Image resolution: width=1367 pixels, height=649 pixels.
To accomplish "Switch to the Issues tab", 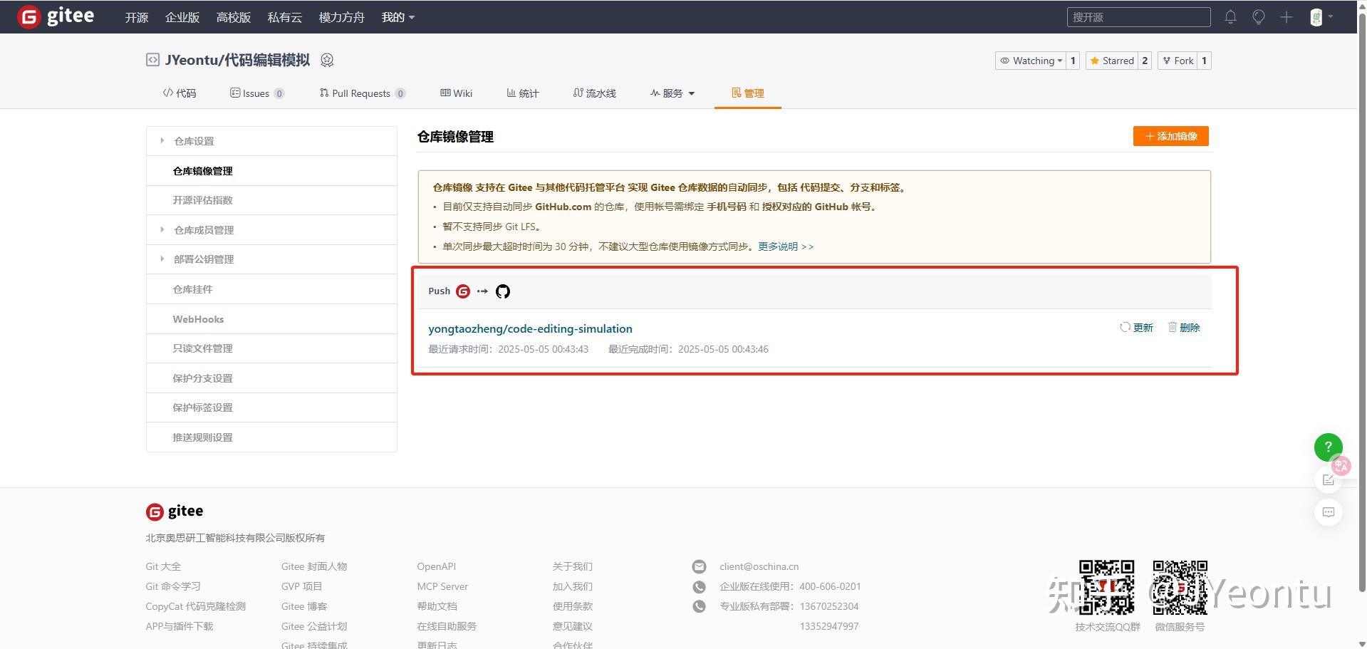I will tap(256, 93).
